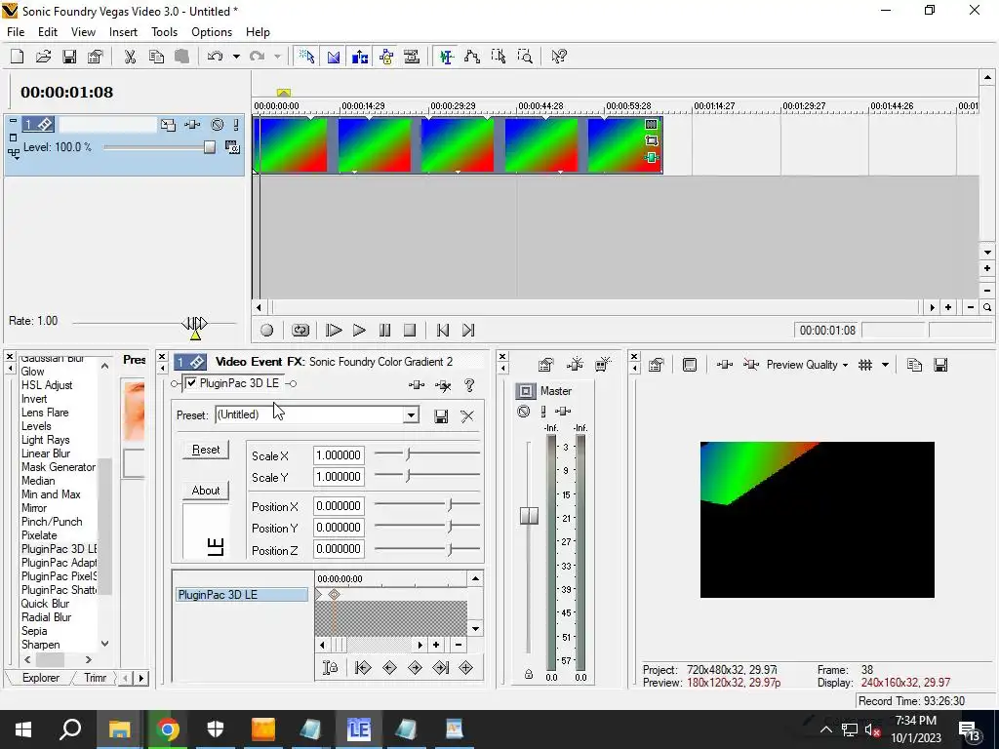Open the Options menu
Viewport: 999px width, 749px height.
tap(212, 32)
